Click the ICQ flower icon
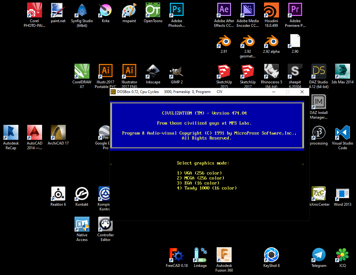Screen dimensions: 356x275 (x=342, y=255)
